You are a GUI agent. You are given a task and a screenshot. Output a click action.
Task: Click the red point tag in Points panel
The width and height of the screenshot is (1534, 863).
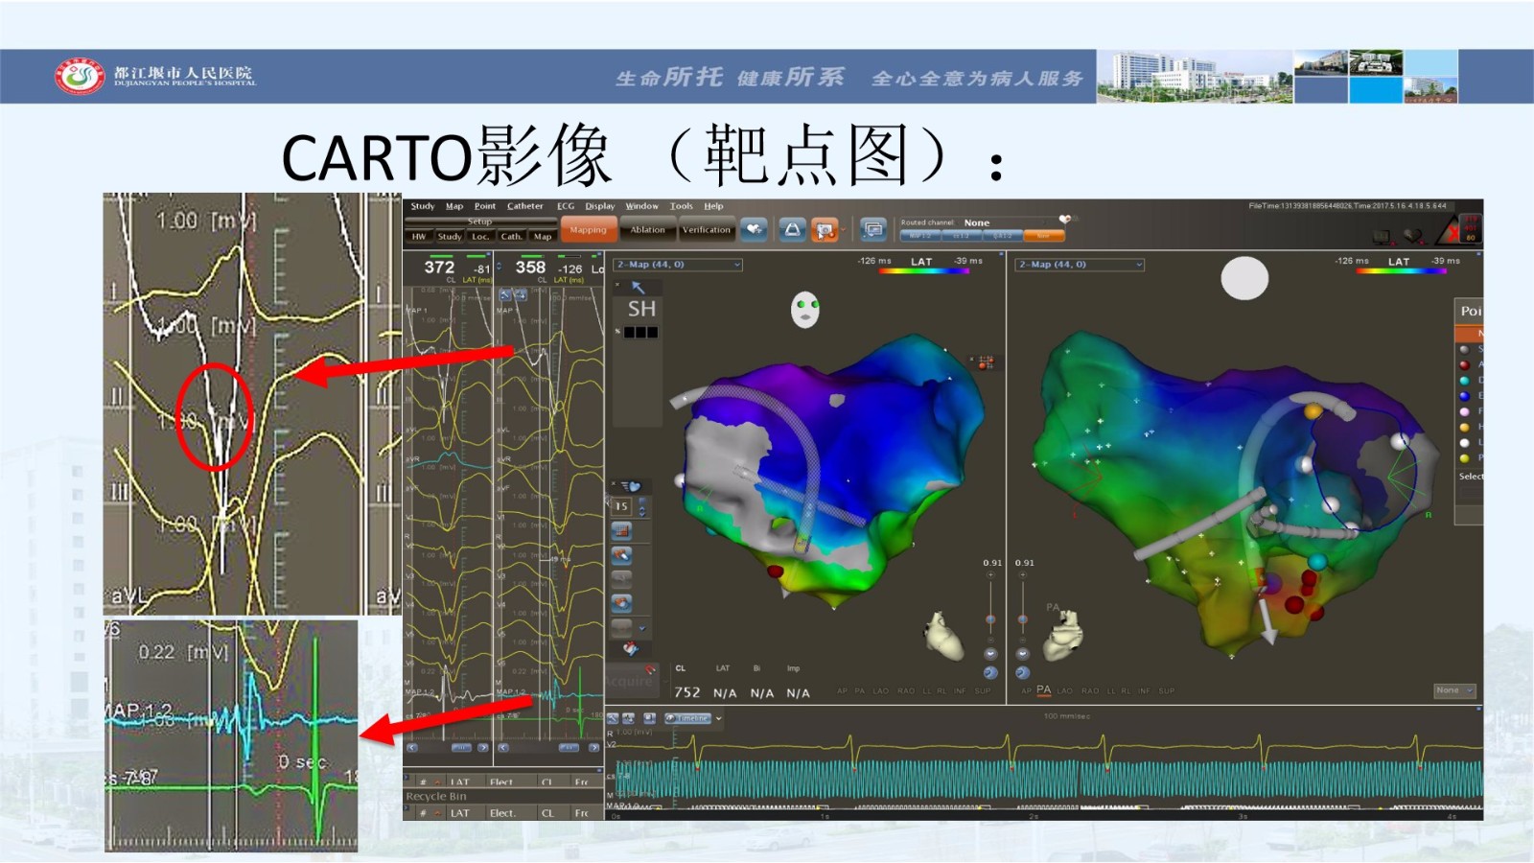1464,364
